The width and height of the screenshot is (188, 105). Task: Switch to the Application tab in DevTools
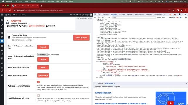(158, 14)
